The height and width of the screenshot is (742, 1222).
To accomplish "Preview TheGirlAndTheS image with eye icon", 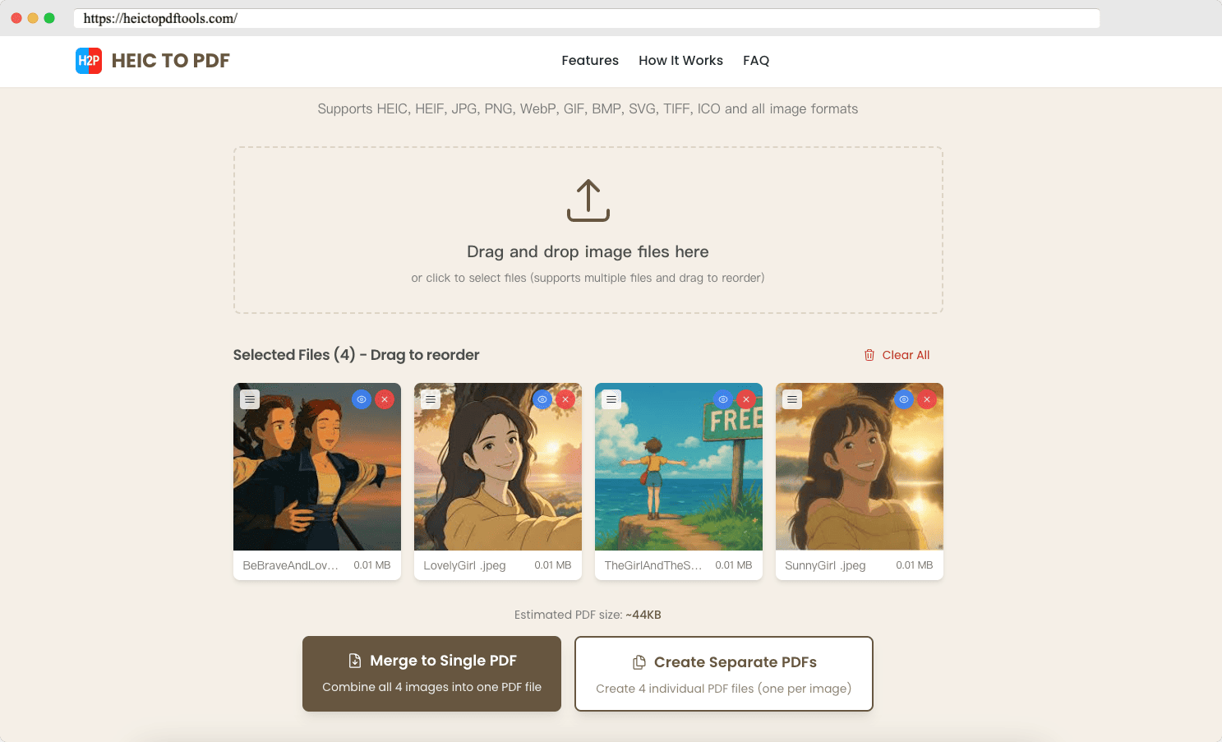I will [x=723, y=399].
